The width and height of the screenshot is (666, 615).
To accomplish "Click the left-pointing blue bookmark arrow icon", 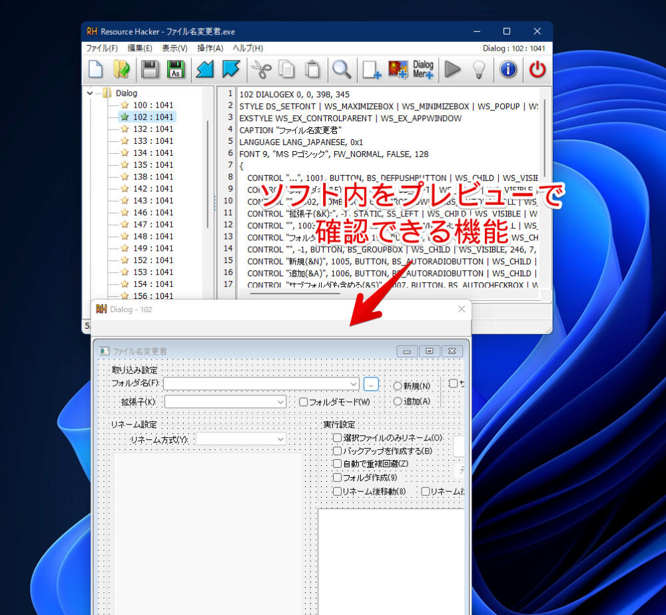I will [204, 69].
